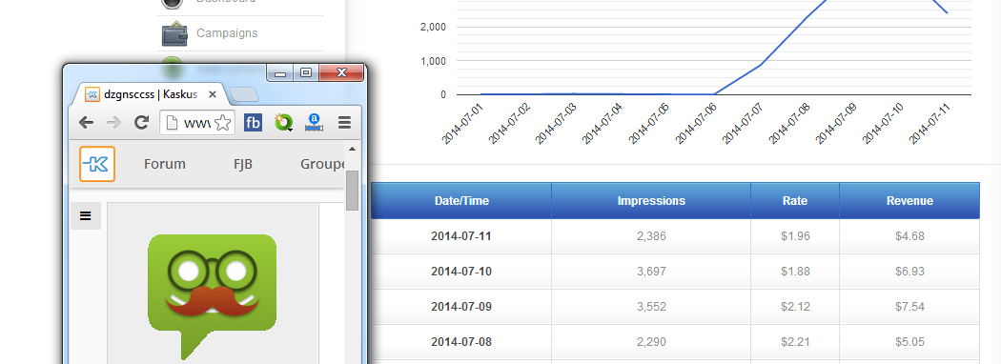Viewport: 1001px width, 364px height.
Task: Go back in the Kaskus browser window
Action: (86, 123)
